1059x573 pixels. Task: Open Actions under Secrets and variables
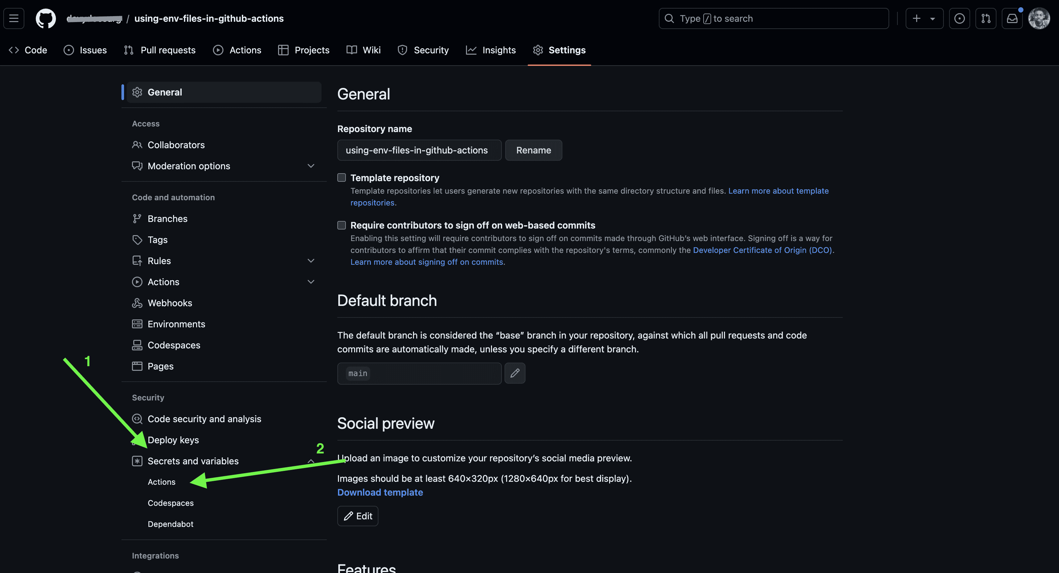(162, 482)
